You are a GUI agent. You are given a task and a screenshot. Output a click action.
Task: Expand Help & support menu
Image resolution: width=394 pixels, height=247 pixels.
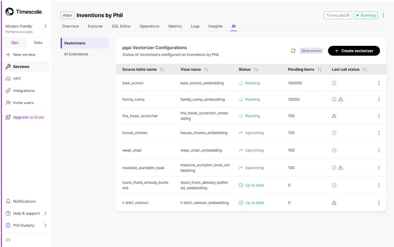point(45,213)
